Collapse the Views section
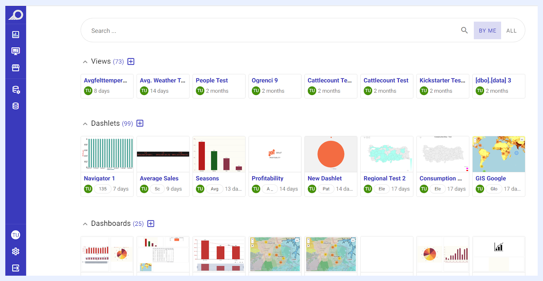This screenshot has width=543, height=281. 85,62
